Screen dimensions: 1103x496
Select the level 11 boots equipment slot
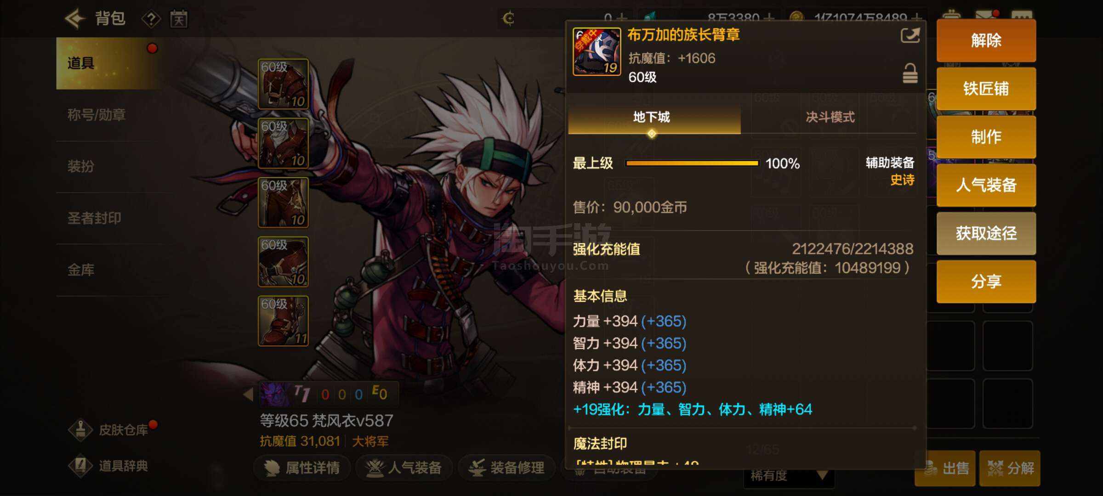coord(283,321)
